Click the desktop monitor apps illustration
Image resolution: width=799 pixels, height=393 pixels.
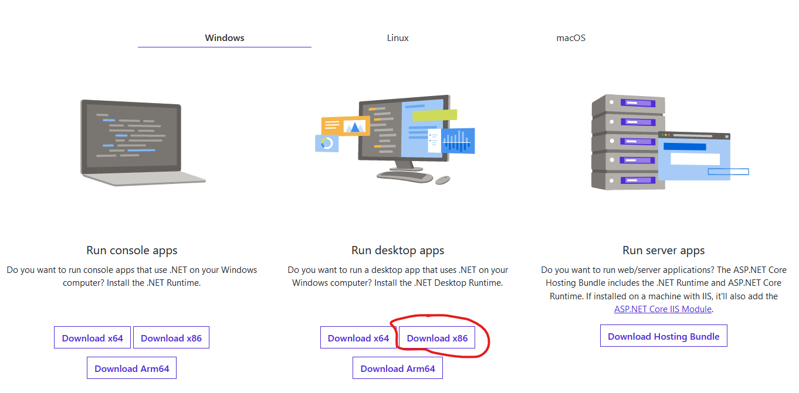(x=395, y=139)
